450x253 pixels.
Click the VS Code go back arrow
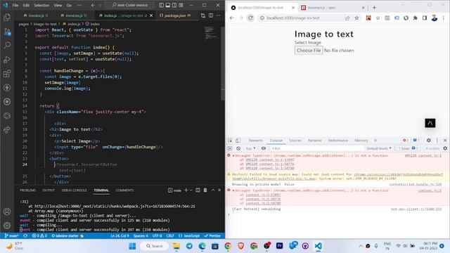coord(93,5)
